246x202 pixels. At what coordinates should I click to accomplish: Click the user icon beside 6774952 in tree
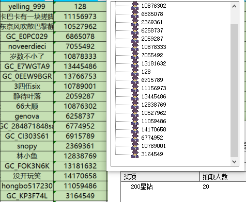(x=135, y=138)
